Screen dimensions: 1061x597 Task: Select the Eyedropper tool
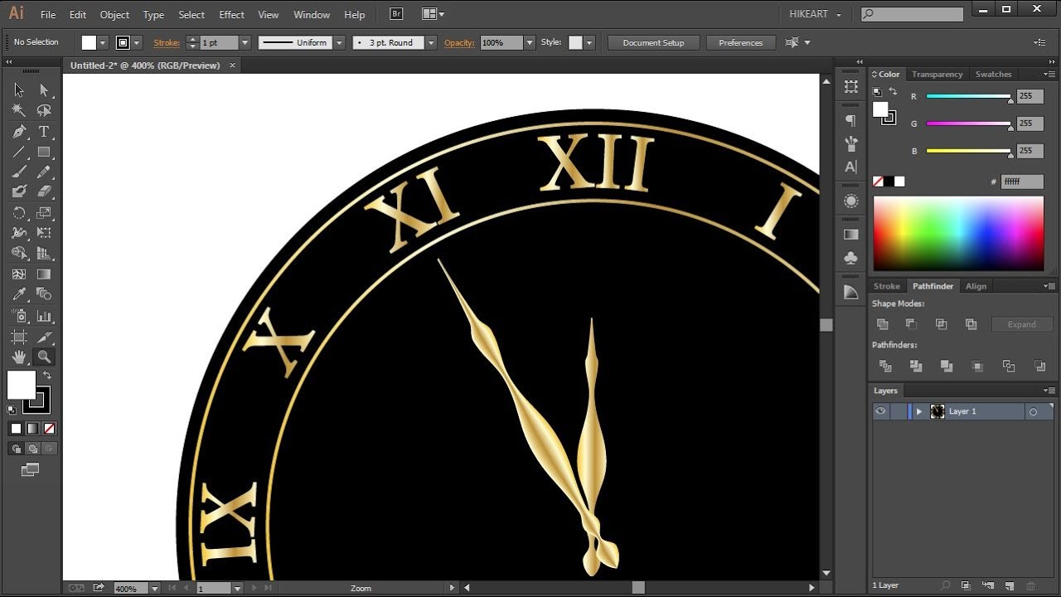[x=19, y=294]
